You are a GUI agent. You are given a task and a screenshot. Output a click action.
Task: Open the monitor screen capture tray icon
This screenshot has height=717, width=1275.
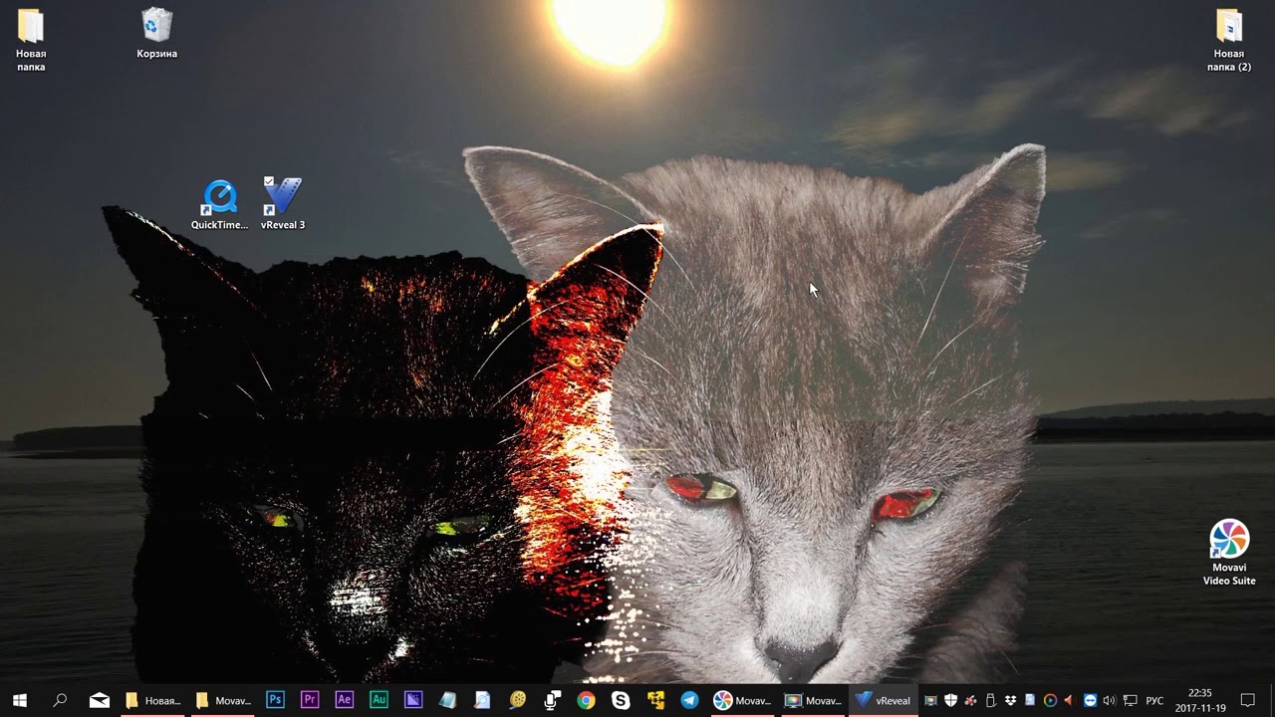930,700
